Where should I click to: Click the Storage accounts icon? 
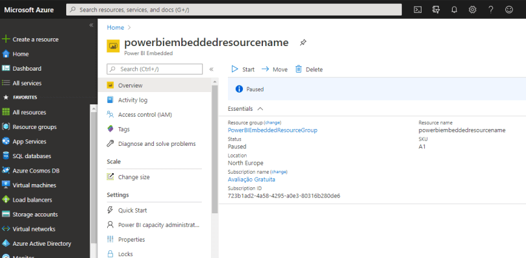6,214
